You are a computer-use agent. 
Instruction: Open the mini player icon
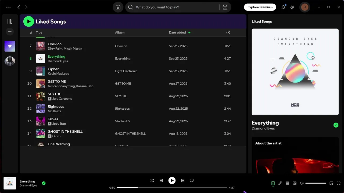[331, 183]
